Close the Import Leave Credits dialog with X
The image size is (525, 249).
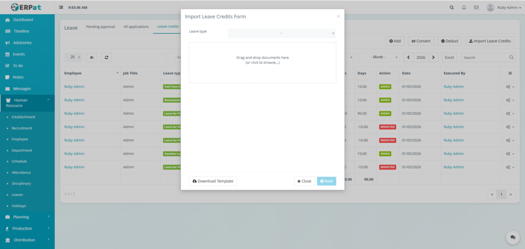pos(338,16)
